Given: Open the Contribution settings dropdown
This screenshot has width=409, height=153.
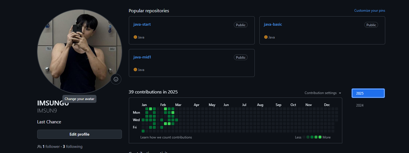Looking at the screenshot, I should (x=323, y=93).
